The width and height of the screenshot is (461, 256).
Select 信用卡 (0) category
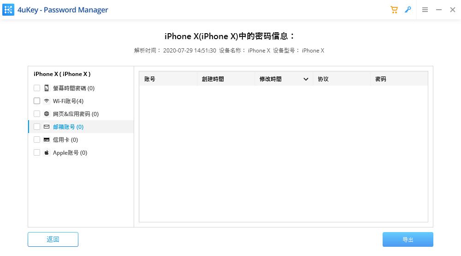[81, 140]
